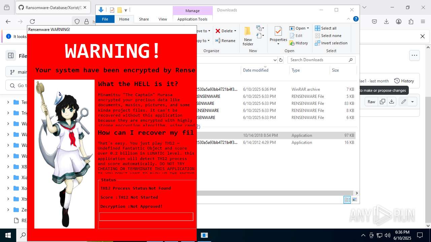Create a New folder from the ribbon
Image resolution: width=431 pixels, height=242 pixels.
tap(248, 36)
